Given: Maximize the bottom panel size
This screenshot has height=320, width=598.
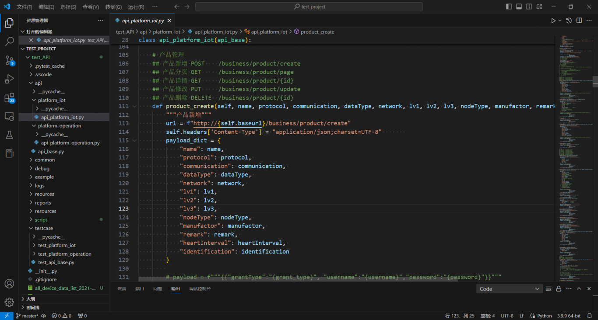Looking at the screenshot, I should (x=579, y=289).
